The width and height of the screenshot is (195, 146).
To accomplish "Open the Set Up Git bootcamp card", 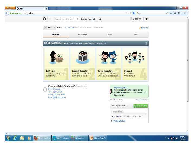I will (57, 64).
